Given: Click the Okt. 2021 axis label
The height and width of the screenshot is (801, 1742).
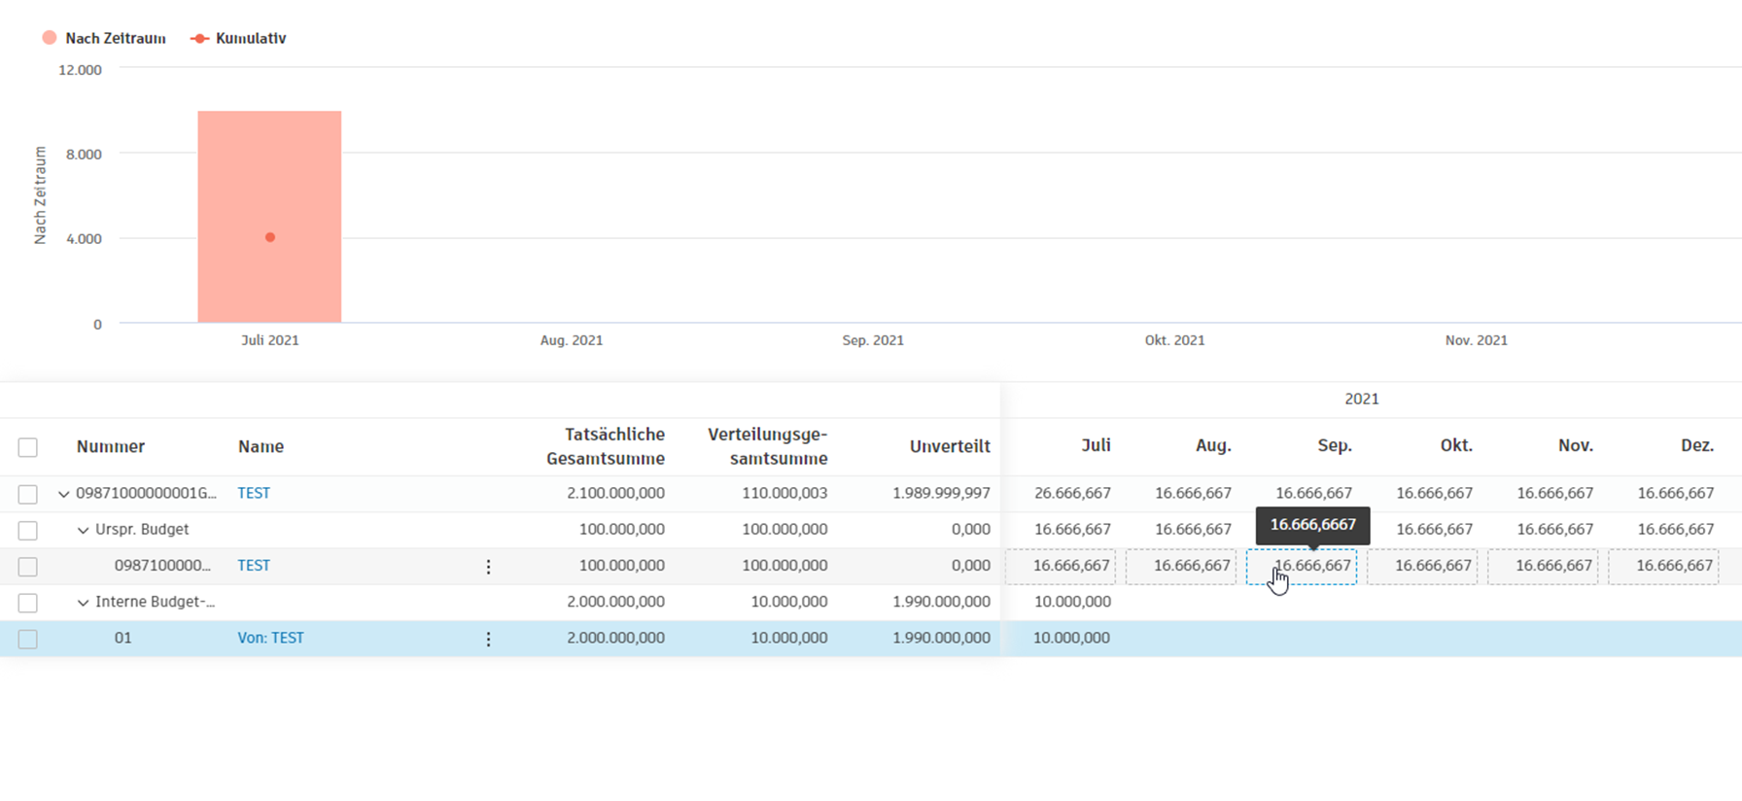Looking at the screenshot, I should point(1174,340).
